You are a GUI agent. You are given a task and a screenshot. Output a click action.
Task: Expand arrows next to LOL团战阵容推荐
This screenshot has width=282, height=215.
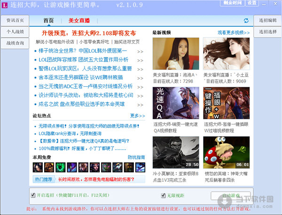coord(140,61)
